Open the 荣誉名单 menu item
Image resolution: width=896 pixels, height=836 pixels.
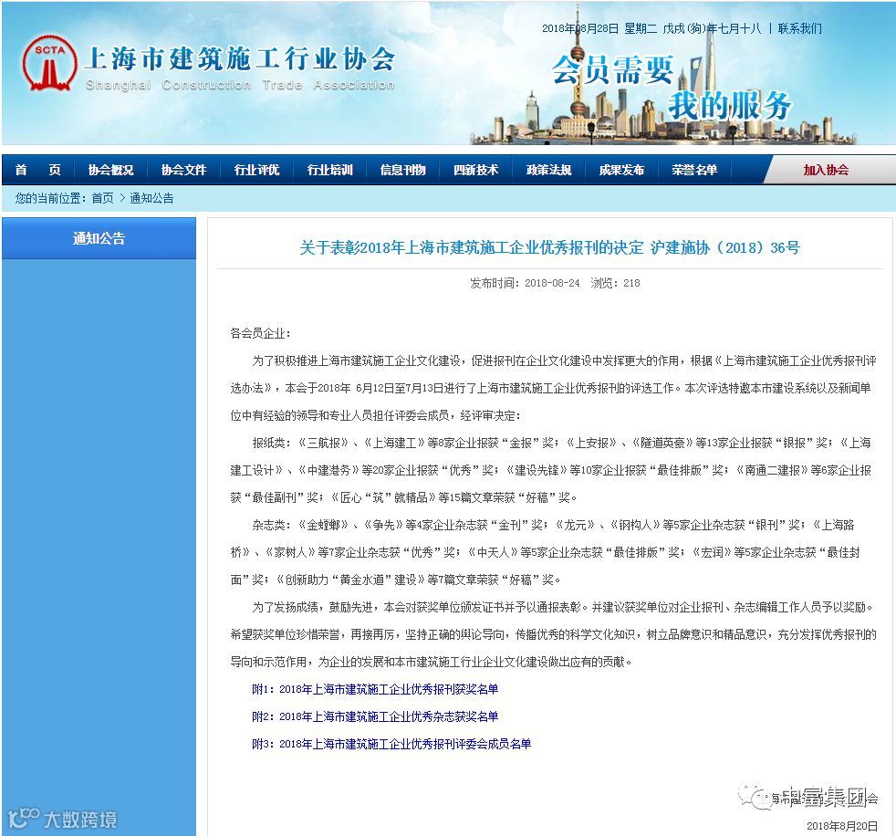[694, 170]
